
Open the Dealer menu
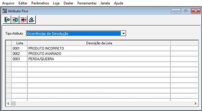(x=68, y=3)
